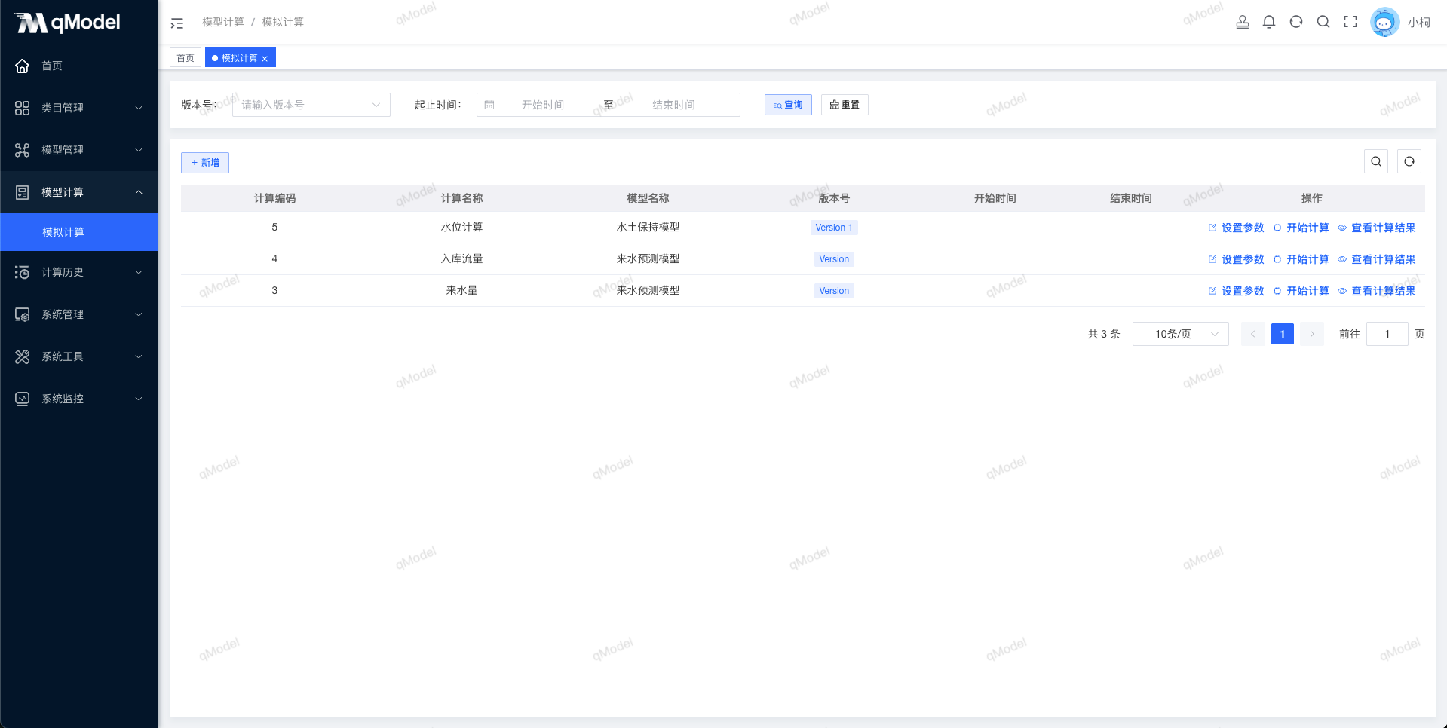Screen dimensions: 1447x728
Task: Click the 新增 button
Action: [205, 163]
